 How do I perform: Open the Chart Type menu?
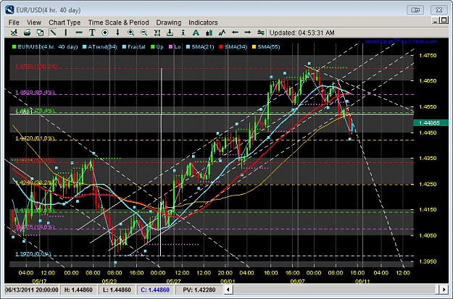coord(65,22)
